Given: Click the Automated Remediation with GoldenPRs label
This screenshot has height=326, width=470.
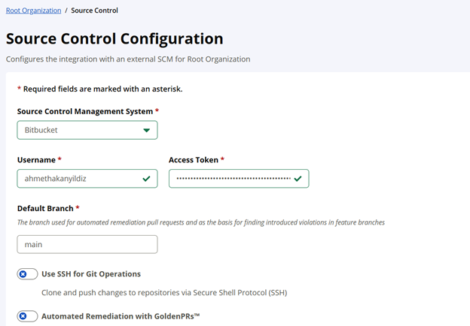Looking at the screenshot, I should [121, 316].
